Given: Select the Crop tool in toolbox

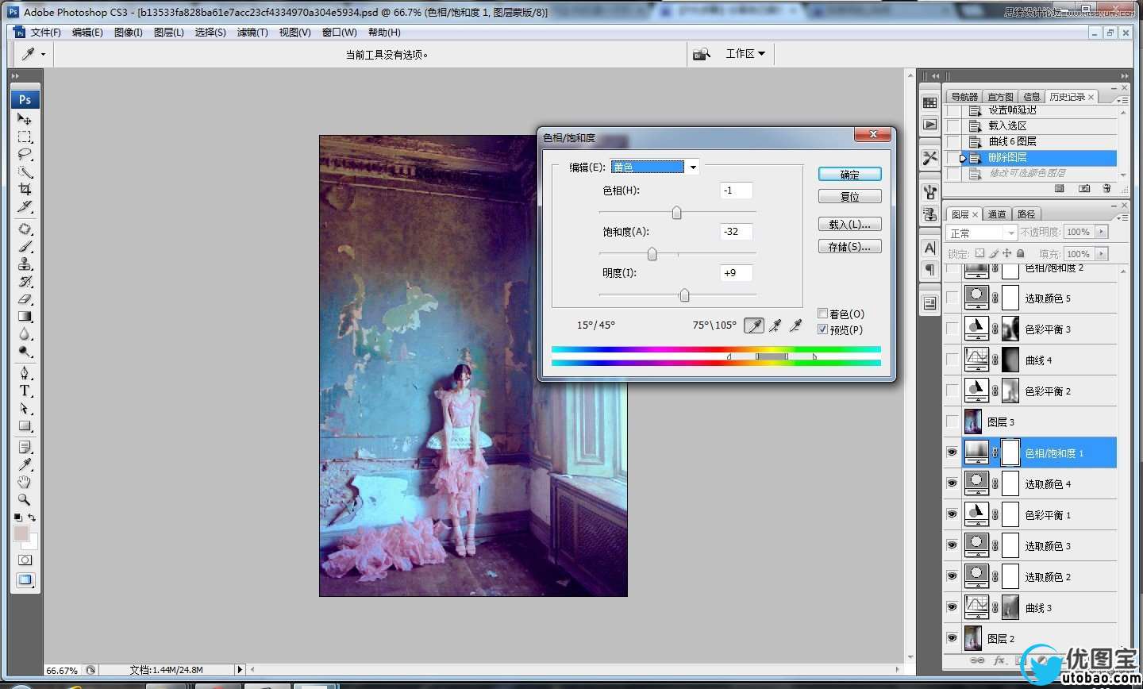Looking at the screenshot, I should point(25,190).
